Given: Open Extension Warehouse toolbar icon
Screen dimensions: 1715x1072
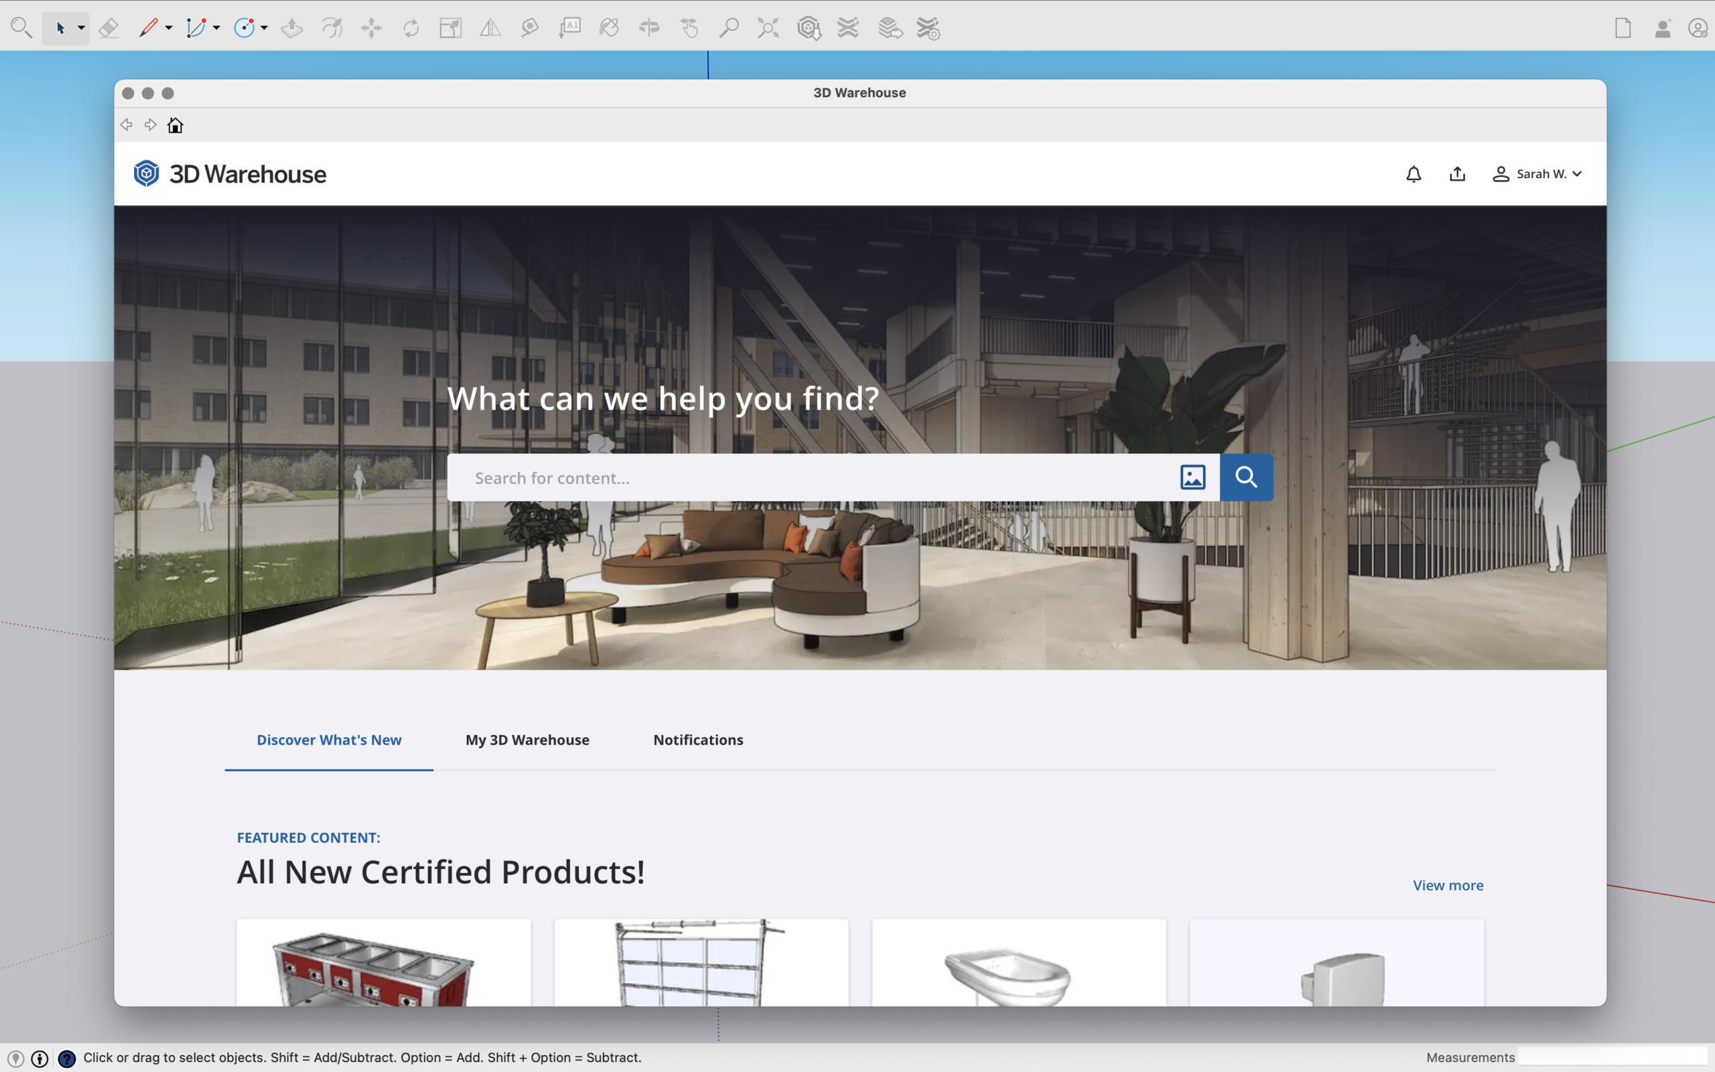Looking at the screenshot, I should coord(848,28).
